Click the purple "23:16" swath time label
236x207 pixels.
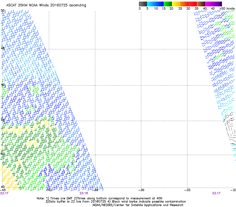pos(84,193)
